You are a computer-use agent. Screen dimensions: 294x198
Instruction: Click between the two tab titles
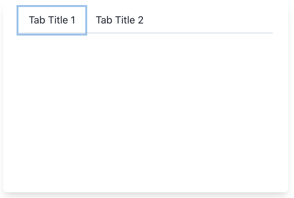91,20
